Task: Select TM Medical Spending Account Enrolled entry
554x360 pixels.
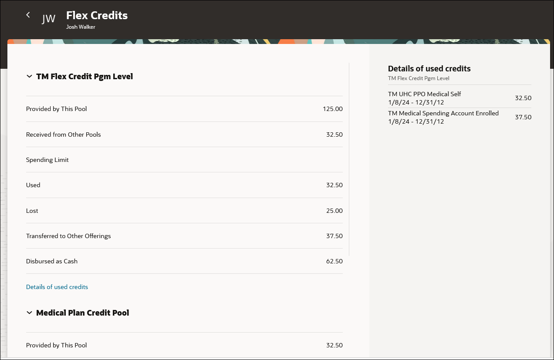Action: [459, 117]
